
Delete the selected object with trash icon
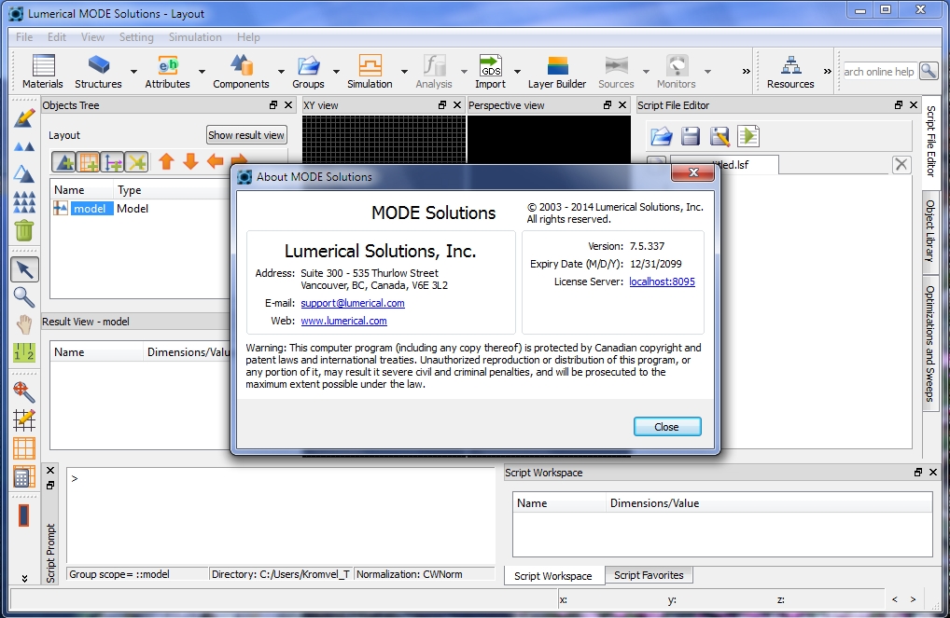pos(24,230)
